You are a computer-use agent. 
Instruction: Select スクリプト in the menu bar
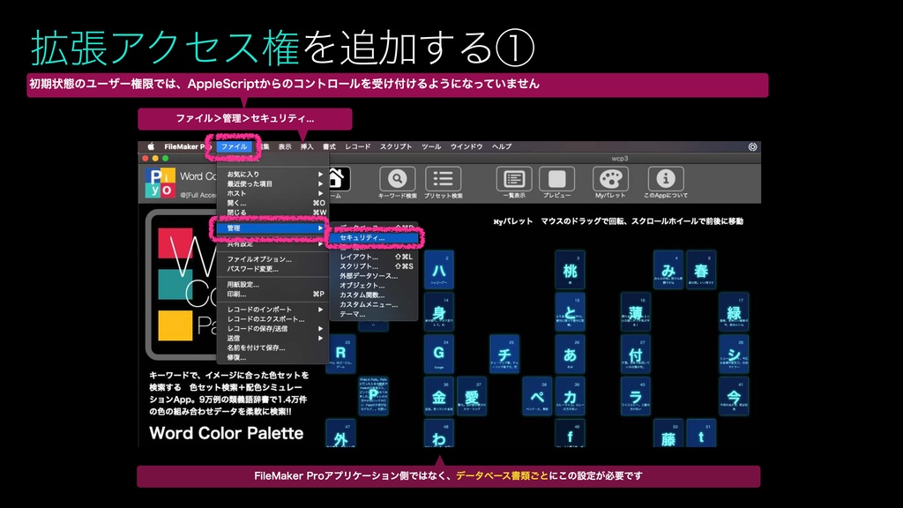coord(395,146)
